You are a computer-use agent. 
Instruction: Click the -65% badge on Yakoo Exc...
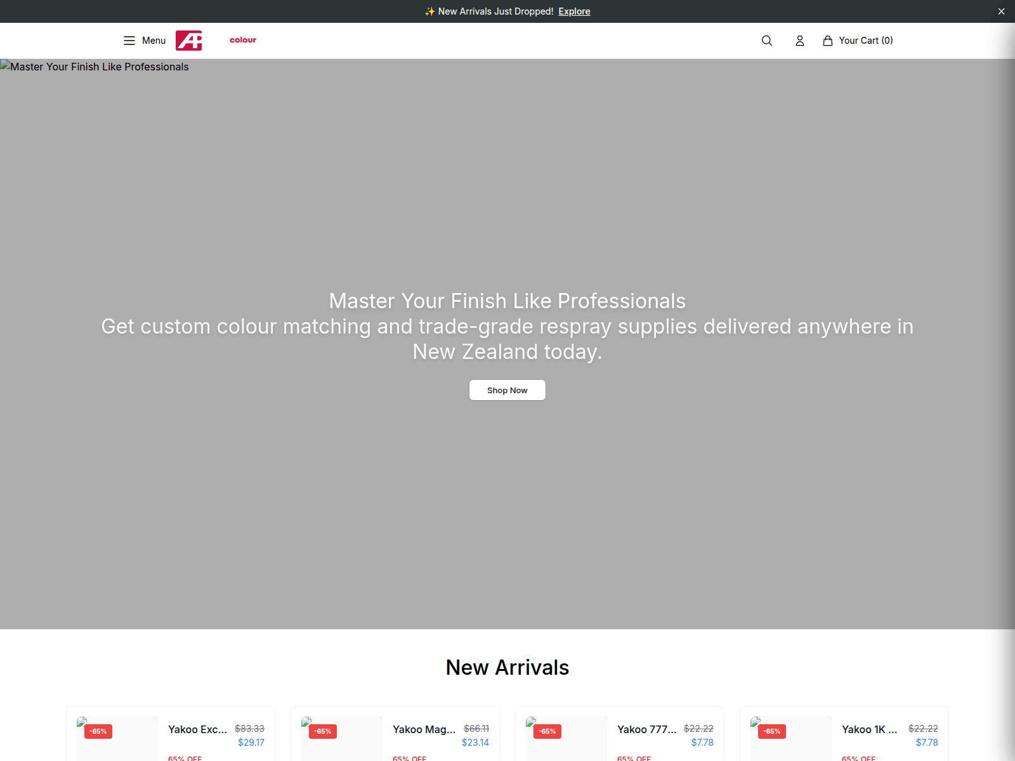(98, 731)
